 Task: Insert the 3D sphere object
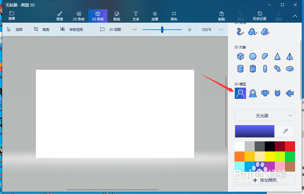253,56
